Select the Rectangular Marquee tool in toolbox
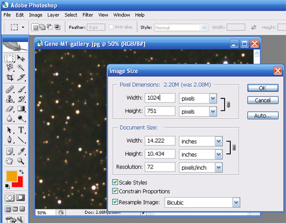286x223 pixels. tap(10, 58)
